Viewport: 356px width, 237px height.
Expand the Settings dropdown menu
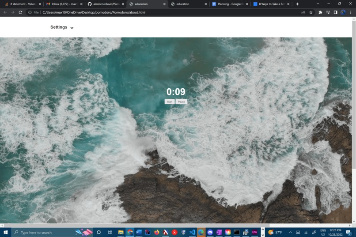coord(62,27)
